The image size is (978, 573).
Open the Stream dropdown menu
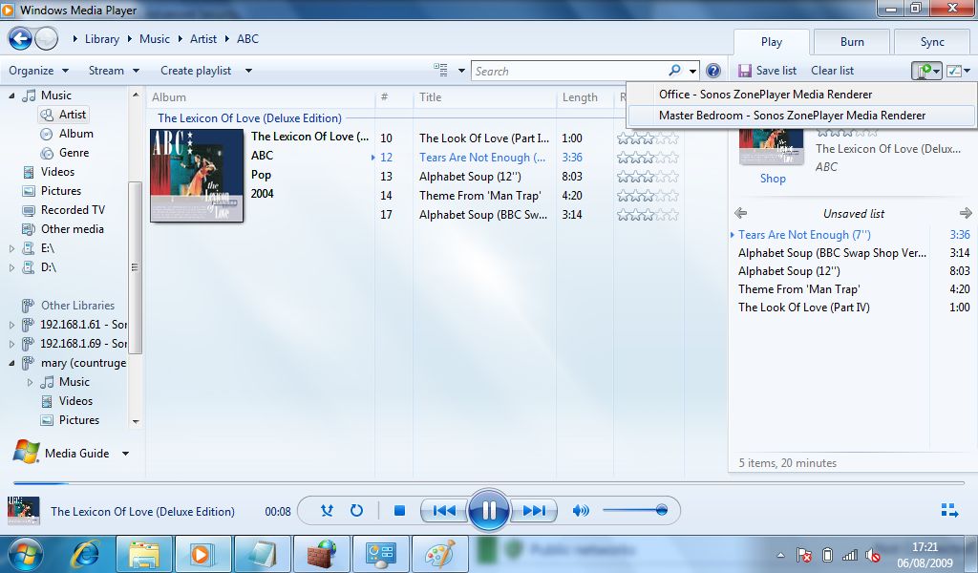point(115,71)
